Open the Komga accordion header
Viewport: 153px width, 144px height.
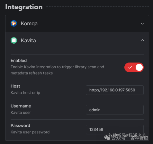pyautogui.click(x=77, y=23)
